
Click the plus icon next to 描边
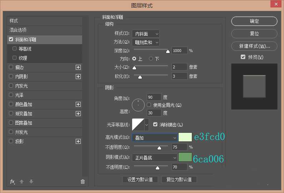pyautogui.click(x=78, y=67)
